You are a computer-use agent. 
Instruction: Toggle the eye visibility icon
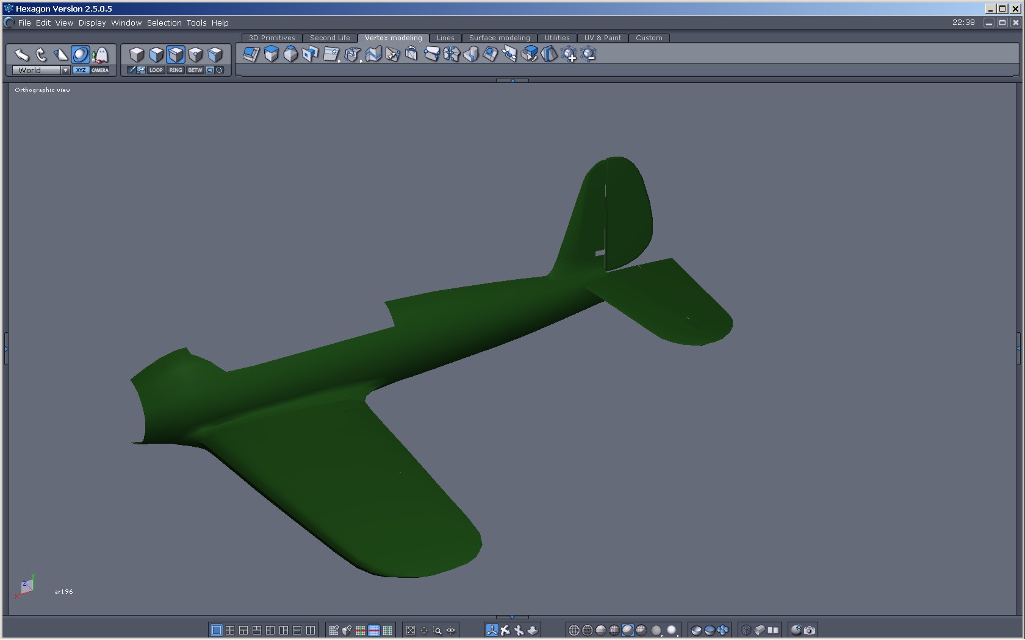pyautogui.click(x=451, y=630)
